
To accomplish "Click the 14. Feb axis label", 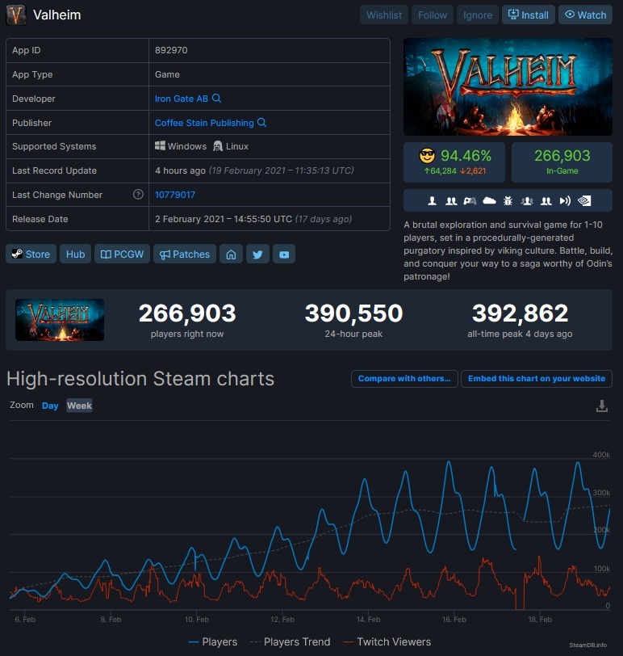I will point(368,619).
